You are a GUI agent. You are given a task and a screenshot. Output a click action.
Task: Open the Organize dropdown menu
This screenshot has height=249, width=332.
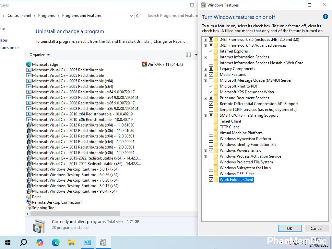[x=40, y=55]
